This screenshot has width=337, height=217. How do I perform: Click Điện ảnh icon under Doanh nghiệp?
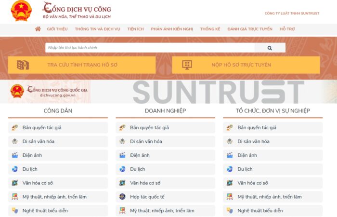pos(122,155)
